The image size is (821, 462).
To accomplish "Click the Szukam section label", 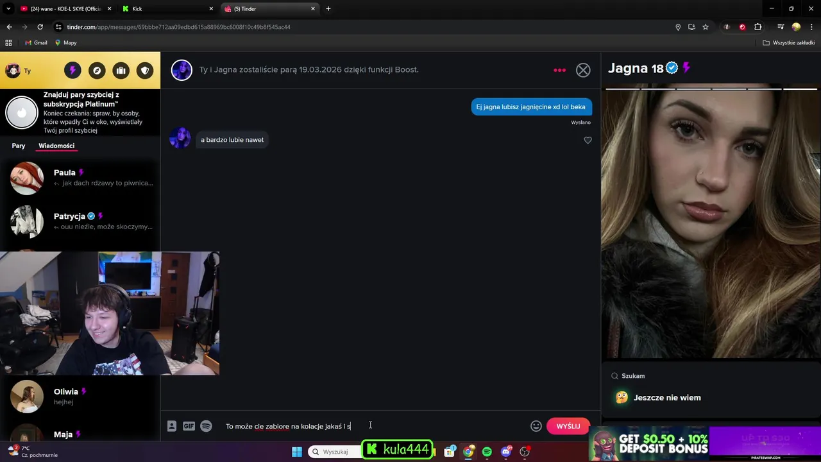I will coord(633,376).
